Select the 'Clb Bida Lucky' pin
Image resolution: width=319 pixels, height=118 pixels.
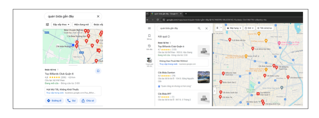[265, 76]
